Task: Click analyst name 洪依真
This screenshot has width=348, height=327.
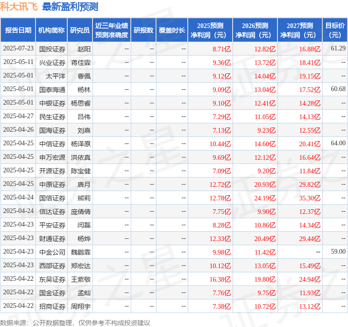Action: coord(80,157)
